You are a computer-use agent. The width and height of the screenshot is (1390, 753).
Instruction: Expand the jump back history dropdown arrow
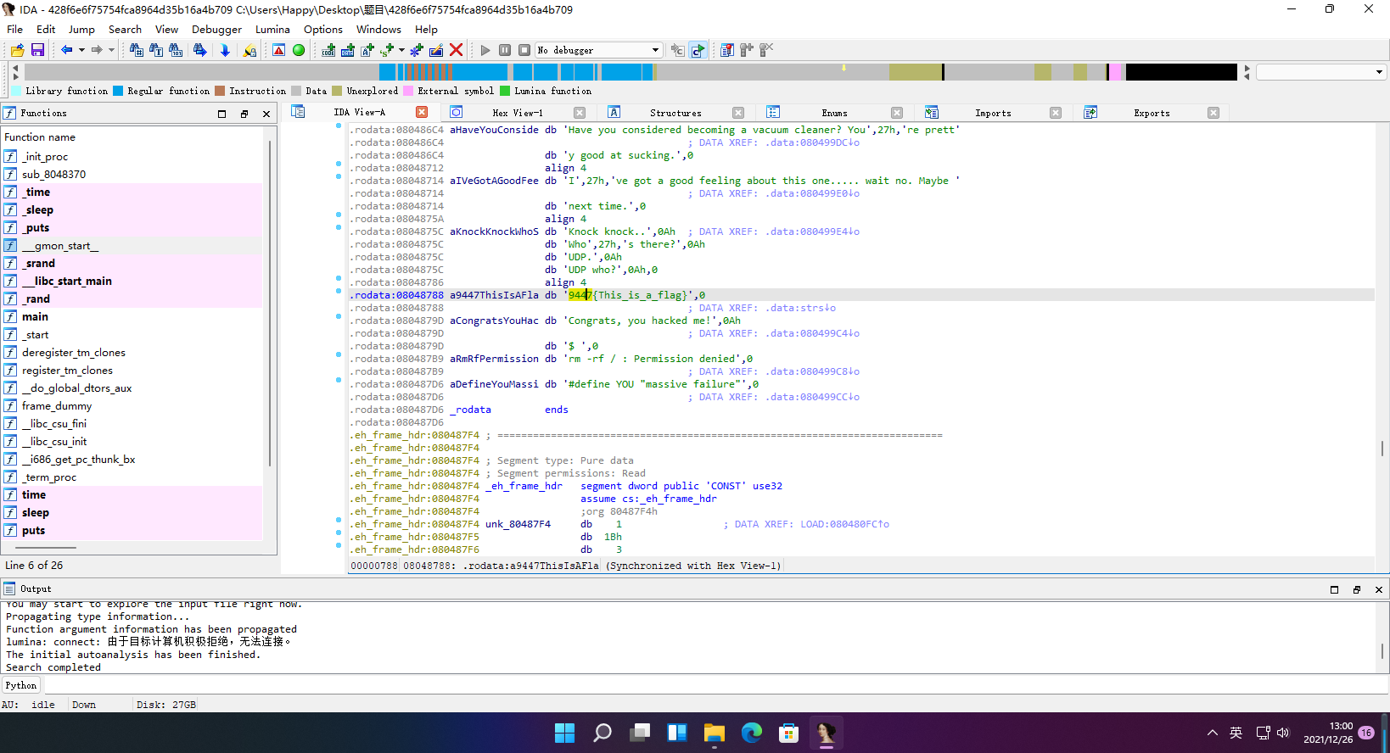coord(81,50)
